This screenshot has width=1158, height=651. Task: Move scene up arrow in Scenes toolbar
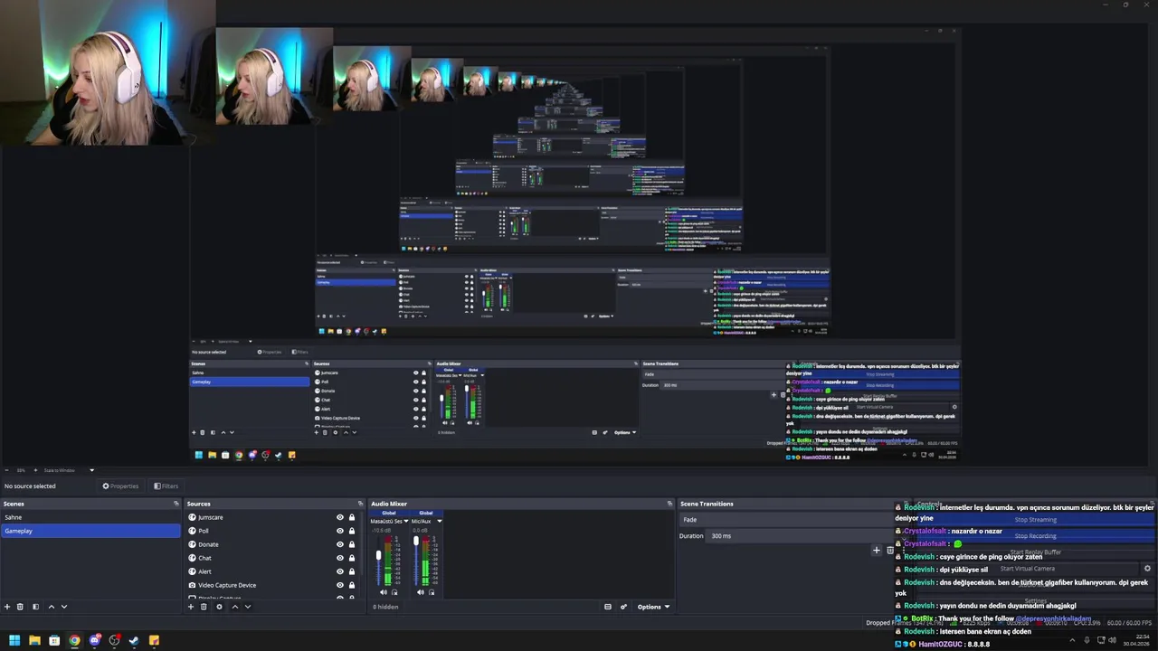coord(51,607)
